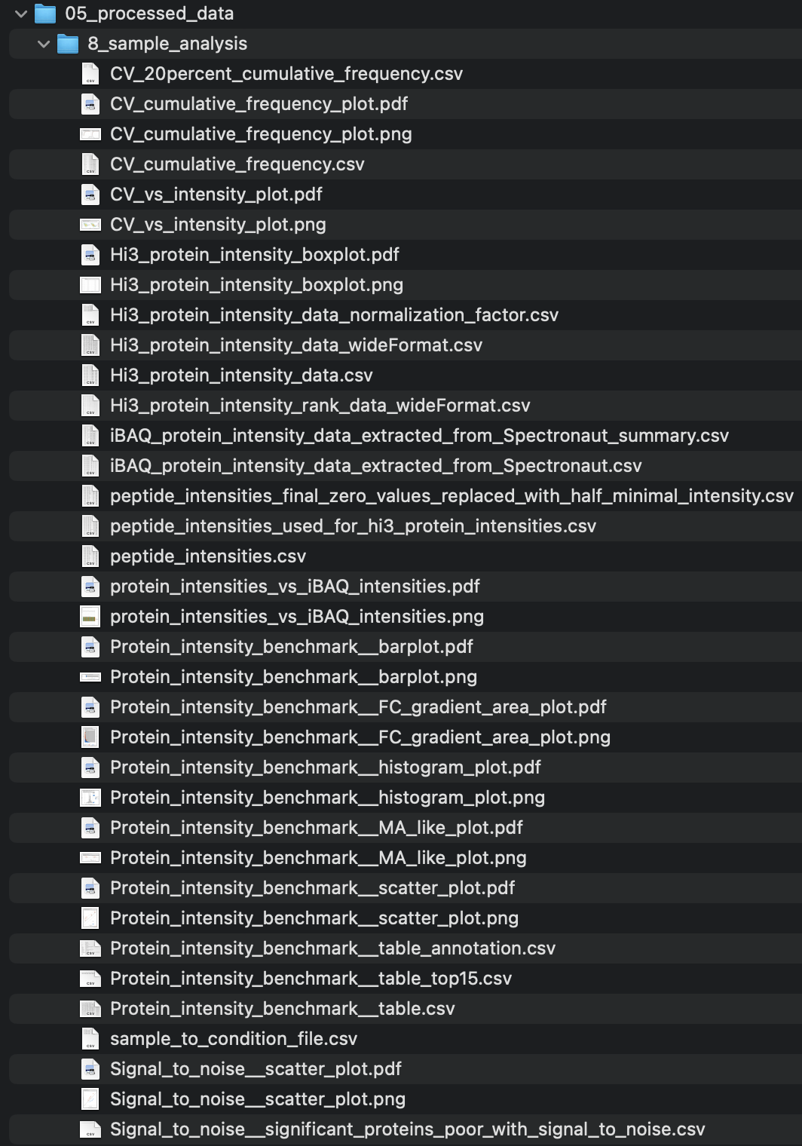Click PDF icon of Protein_intensity_benchmark__histogram_plot.pdf
The height and width of the screenshot is (1146, 802).
90,768
